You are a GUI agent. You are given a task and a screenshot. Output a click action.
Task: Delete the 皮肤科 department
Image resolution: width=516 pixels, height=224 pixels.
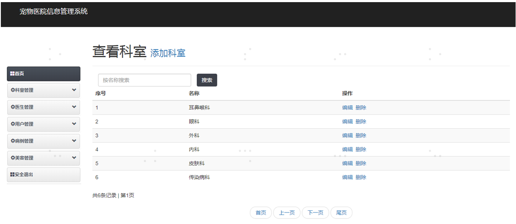pyautogui.click(x=361, y=164)
